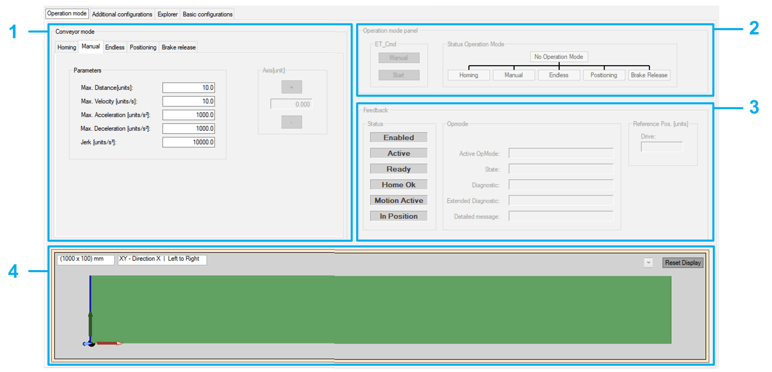This screenshot has width=772, height=372.
Task: Click the plus jog axis button
Action: (x=291, y=87)
